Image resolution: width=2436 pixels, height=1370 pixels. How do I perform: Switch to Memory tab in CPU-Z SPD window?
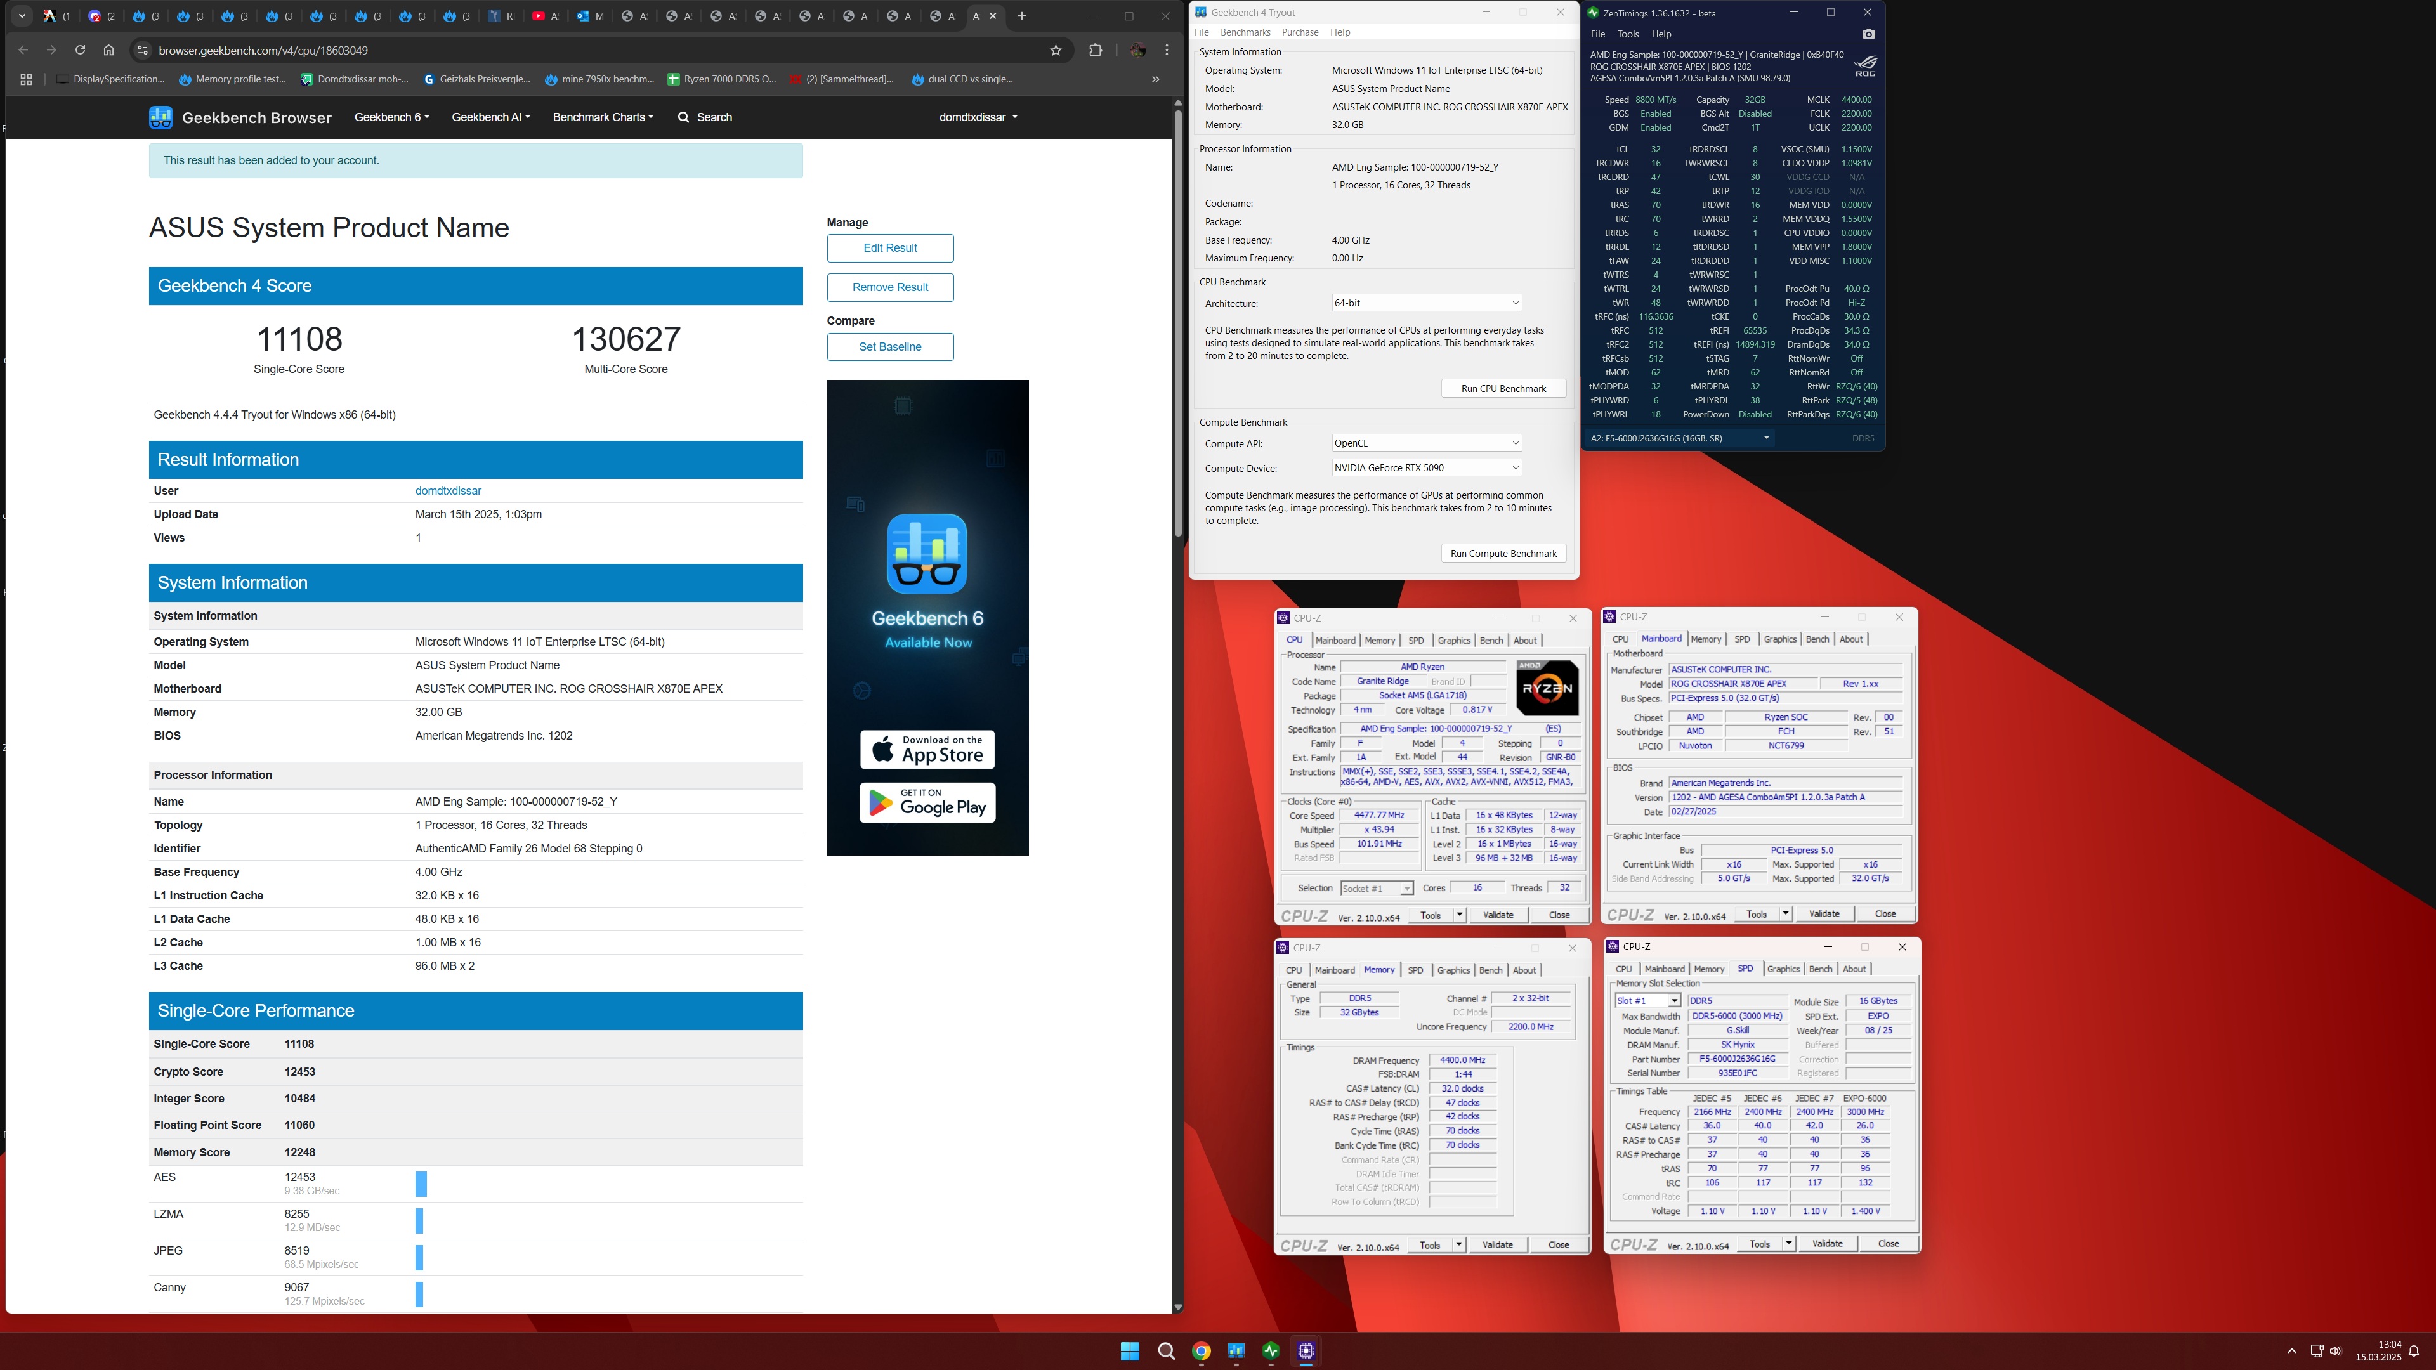[1709, 969]
